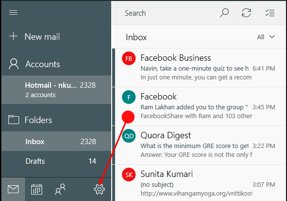Open the Sunita Kumari email

point(199,183)
